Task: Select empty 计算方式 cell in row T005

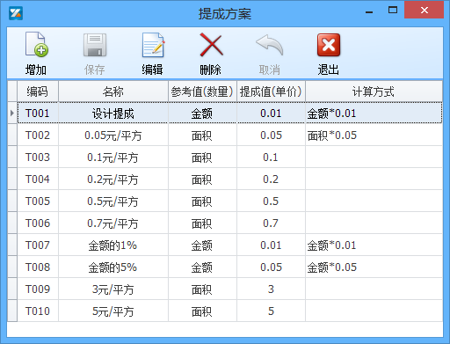Action: (374, 201)
